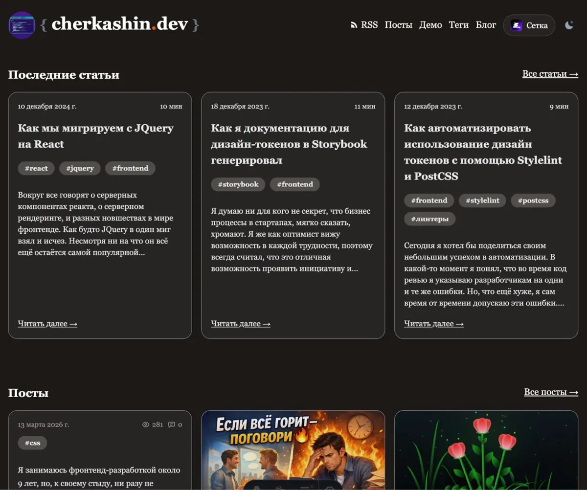Open the Все посты link
587x490 pixels.
tap(551, 392)
